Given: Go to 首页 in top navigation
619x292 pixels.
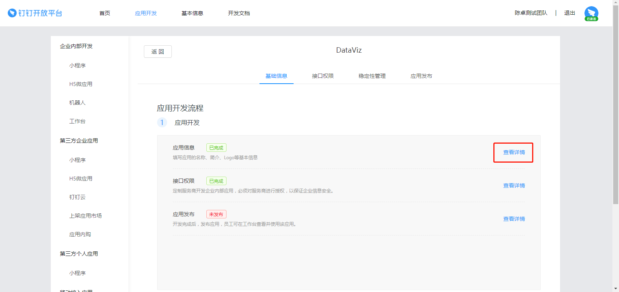Looking at the screenshot, I should [x=105, y=13].
